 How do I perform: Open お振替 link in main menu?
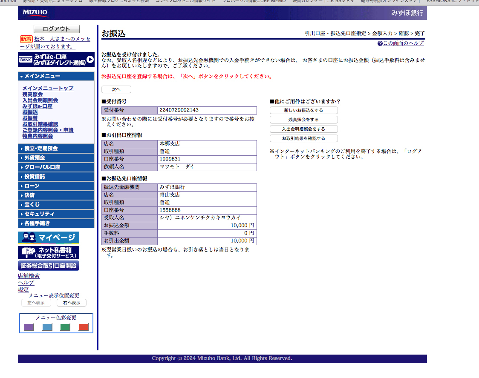point(30,118)
